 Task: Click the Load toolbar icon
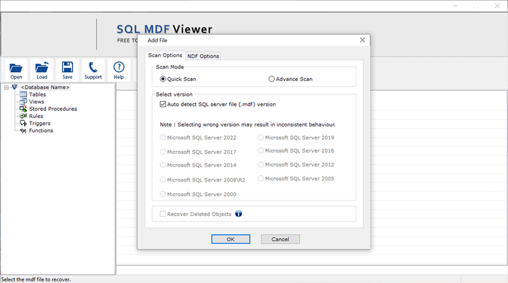tap(41, 67)
